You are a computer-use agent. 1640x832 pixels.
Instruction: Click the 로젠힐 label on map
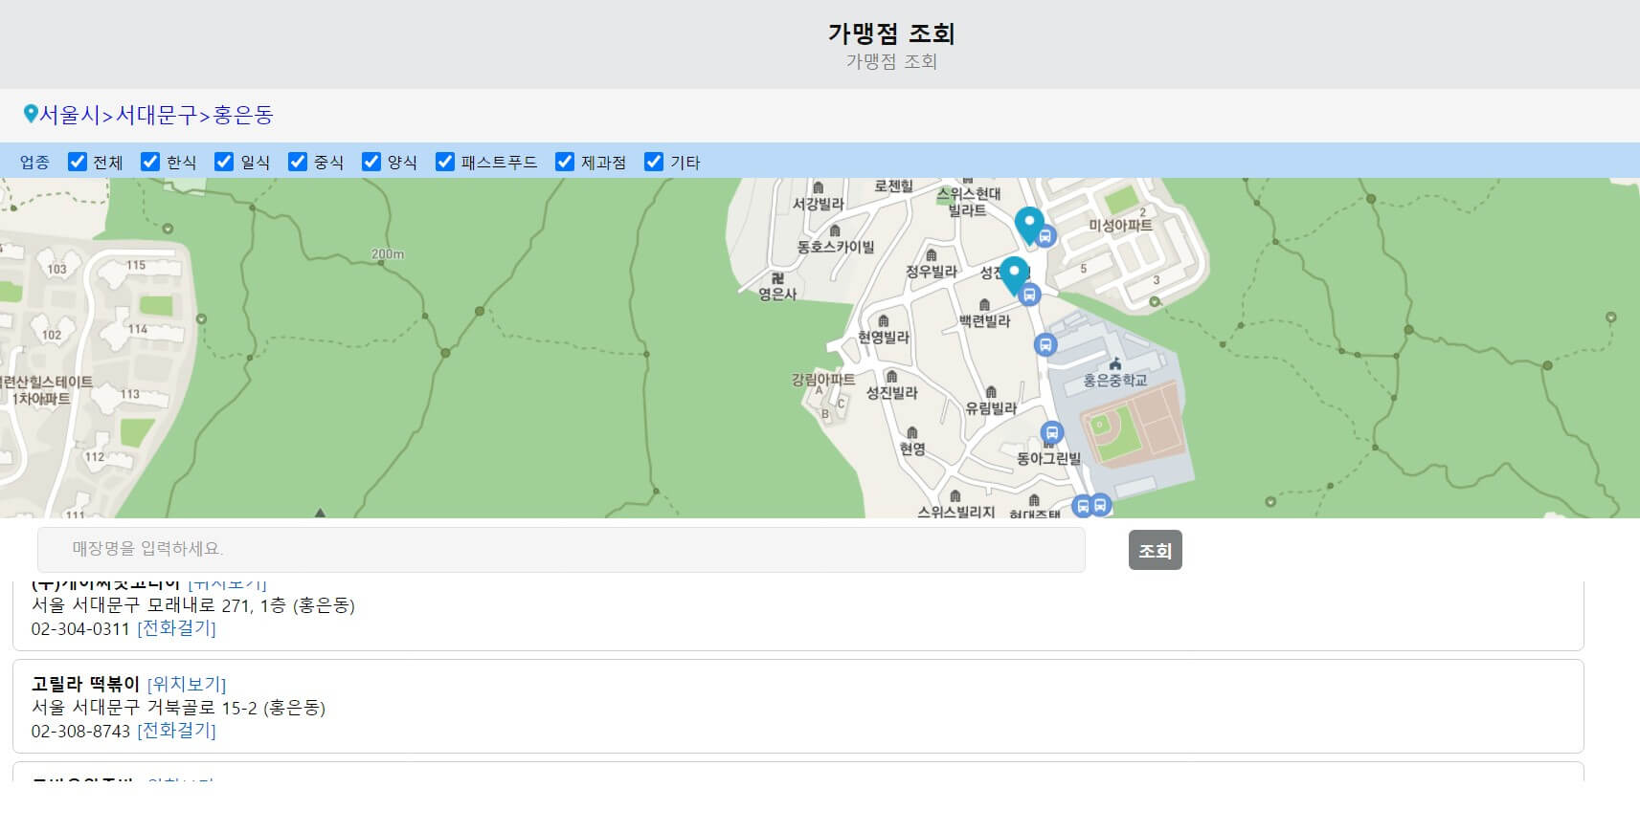[x=893, y=186]
